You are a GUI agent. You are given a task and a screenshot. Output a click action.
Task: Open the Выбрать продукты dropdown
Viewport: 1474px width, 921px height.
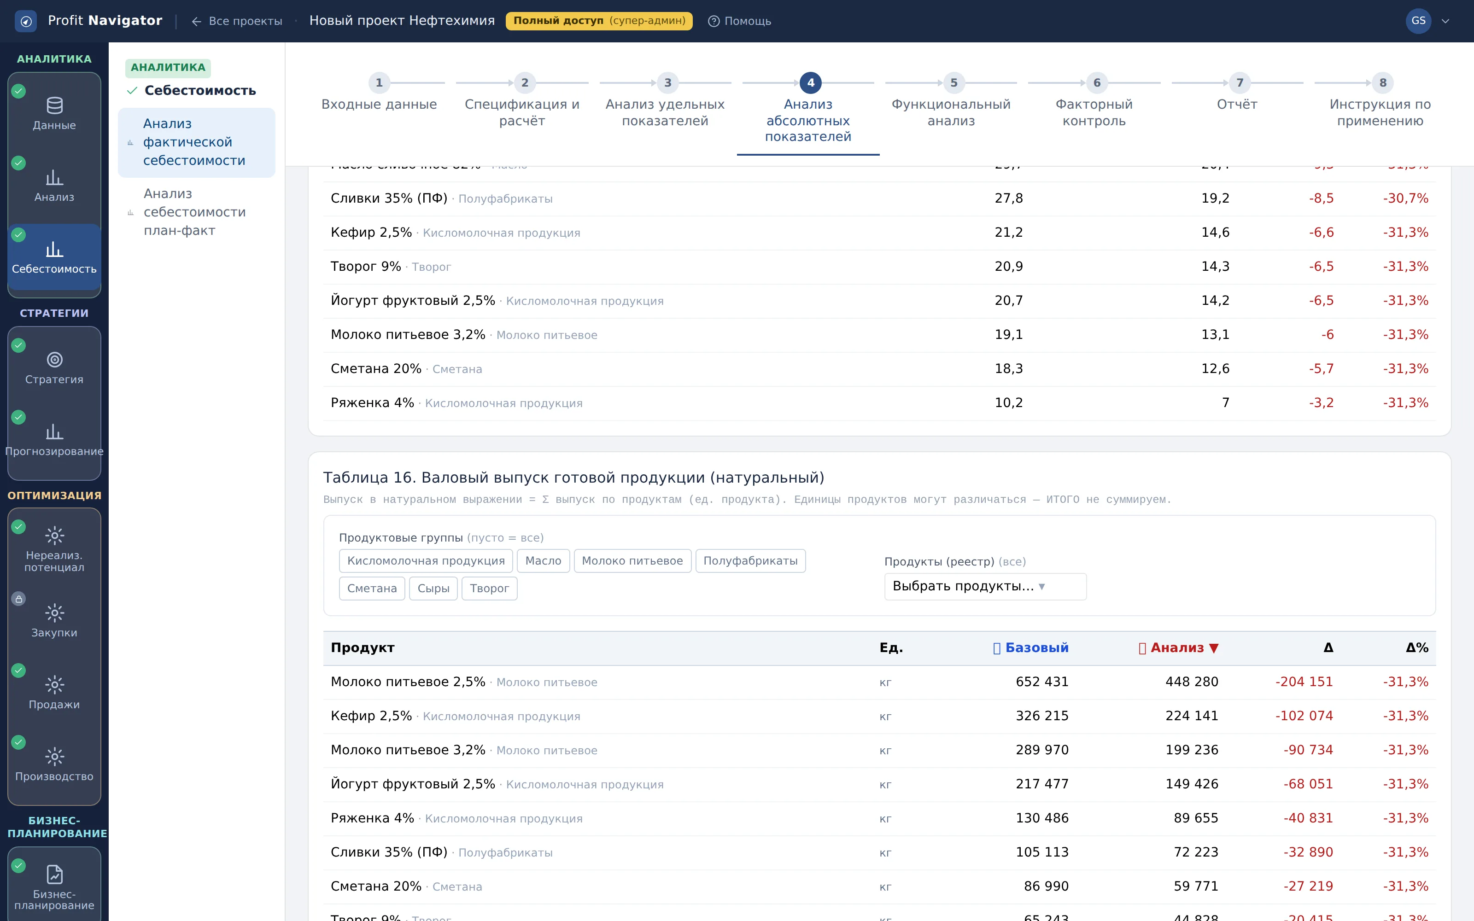coord(985,586)
